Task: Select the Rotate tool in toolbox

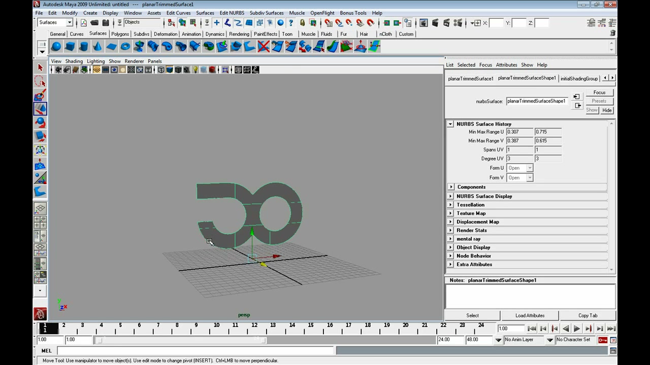Action: pos(40,122)
